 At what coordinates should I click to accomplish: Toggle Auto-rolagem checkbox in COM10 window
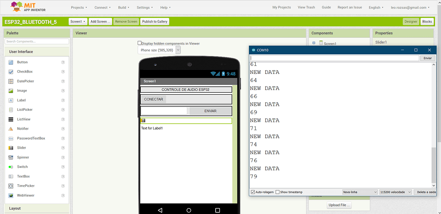tap(253, 192)
